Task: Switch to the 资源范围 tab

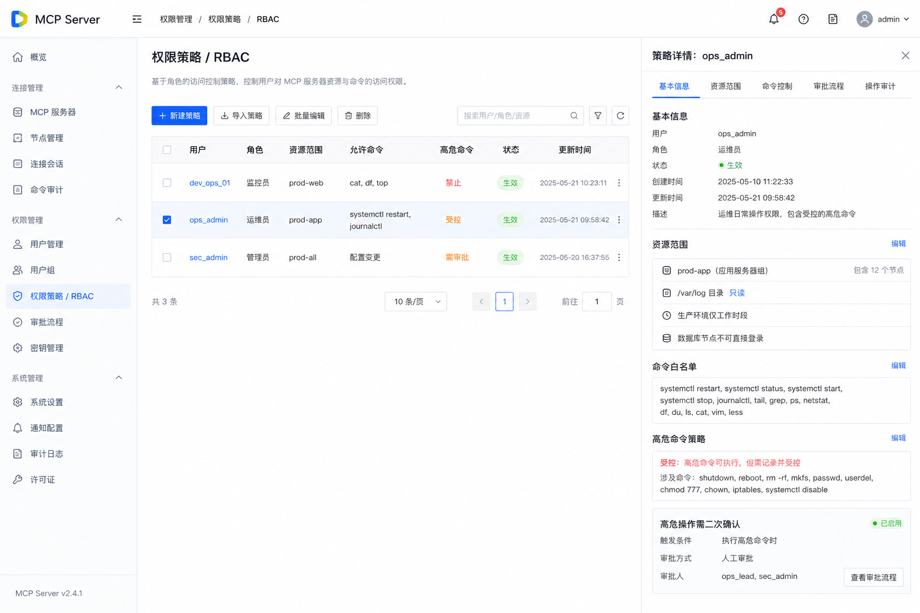Action: pos(726,86)
